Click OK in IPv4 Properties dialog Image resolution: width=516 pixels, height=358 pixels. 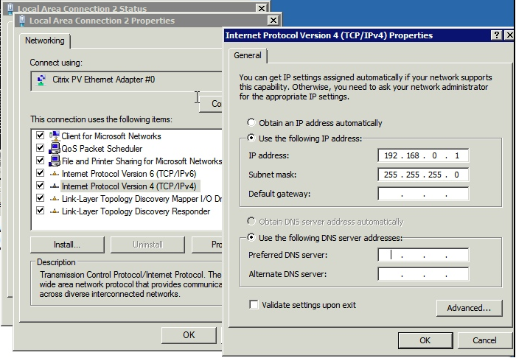point(425,340)
